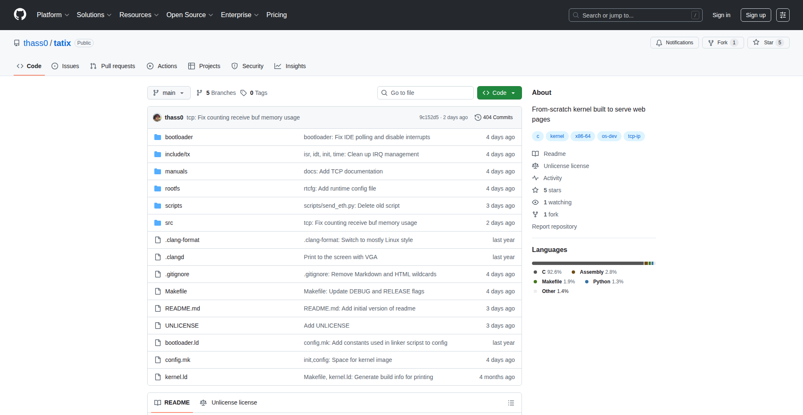803x415 pixels.
Task: Open the include/tx folder
Action: pyautogui.click(x=177, y=154)
